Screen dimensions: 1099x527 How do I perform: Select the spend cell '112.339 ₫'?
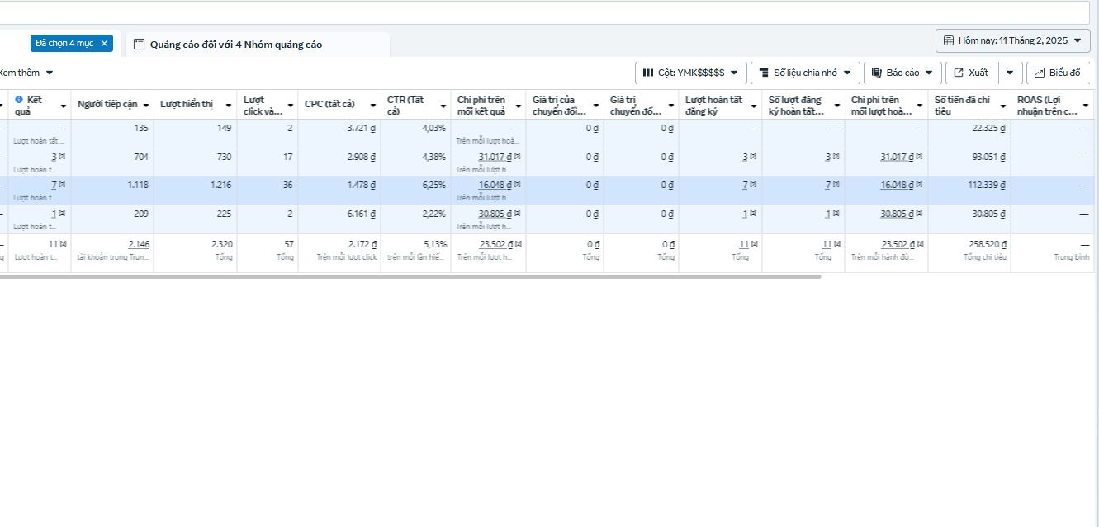pos(987,185)
